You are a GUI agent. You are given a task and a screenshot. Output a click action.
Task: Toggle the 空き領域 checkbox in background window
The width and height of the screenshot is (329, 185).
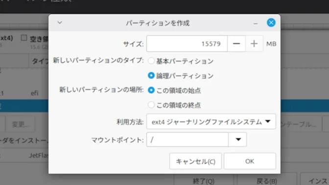pos(24,38)
